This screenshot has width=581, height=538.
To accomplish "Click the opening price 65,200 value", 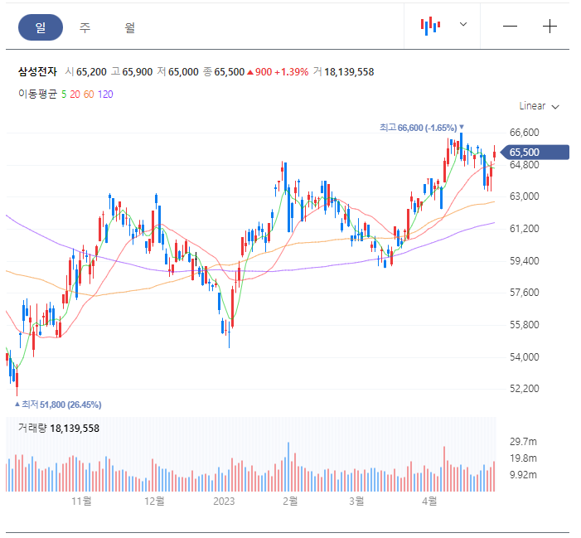I will click(x=91, y=72).
